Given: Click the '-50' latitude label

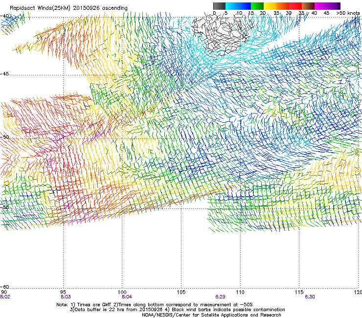Looking at the screenshot, I should coord(4,137).
